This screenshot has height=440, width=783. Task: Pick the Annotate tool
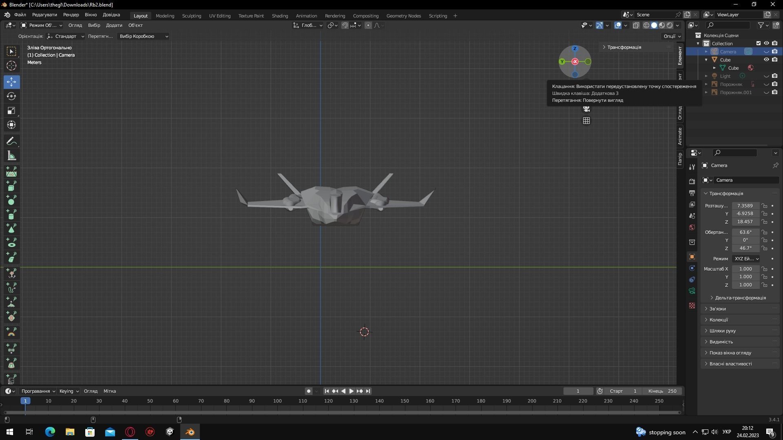pos(11,141)
